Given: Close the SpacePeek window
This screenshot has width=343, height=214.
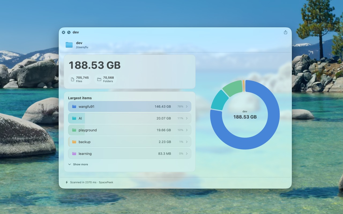Looking at the screenshot, I should [x=64, y=32].
